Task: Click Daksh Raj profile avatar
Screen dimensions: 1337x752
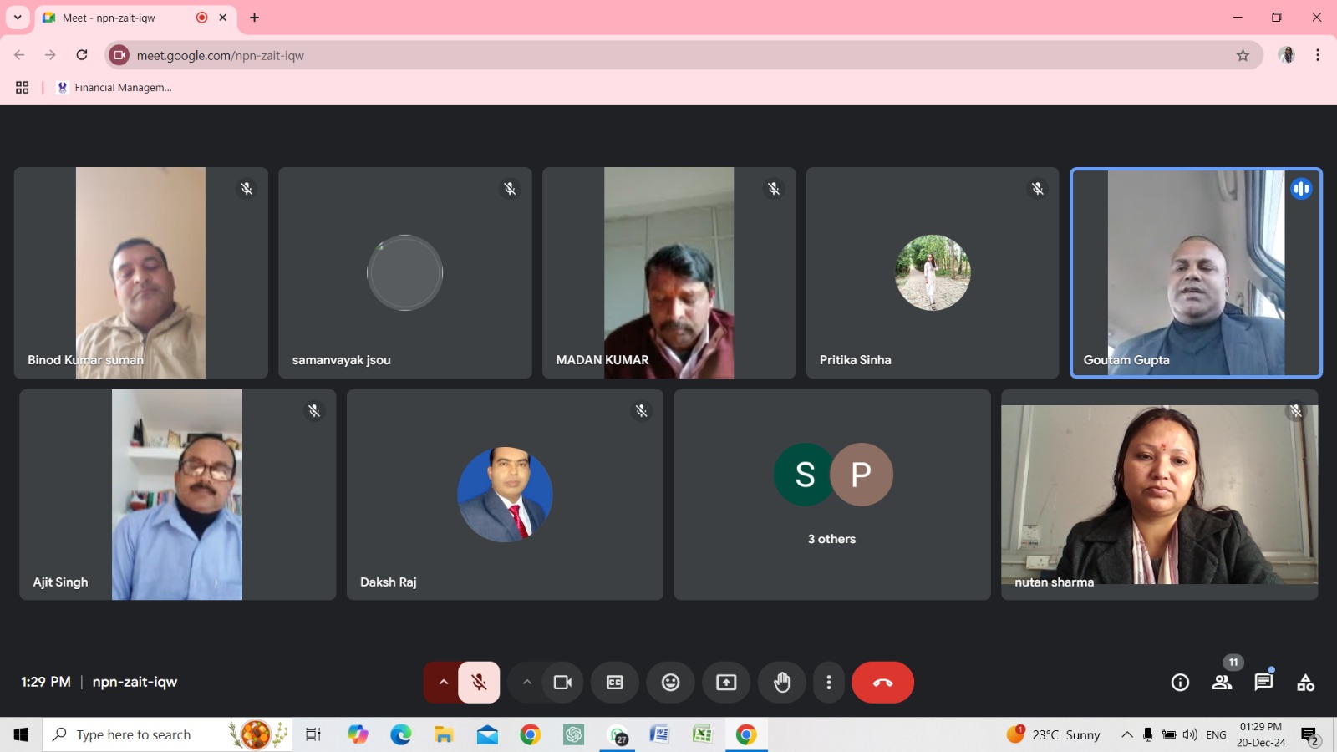Action: coord(505,494)
